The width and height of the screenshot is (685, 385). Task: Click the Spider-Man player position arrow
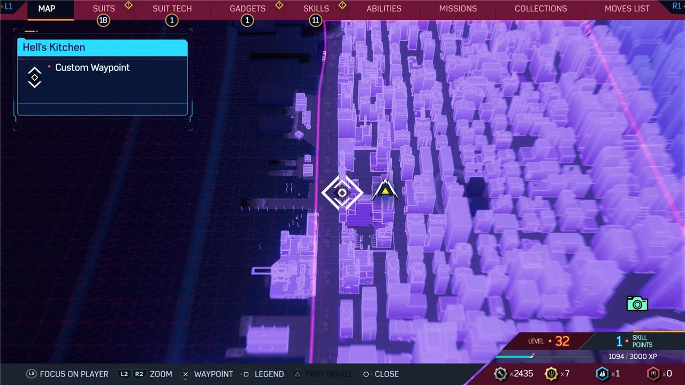(x=384, y=190)
